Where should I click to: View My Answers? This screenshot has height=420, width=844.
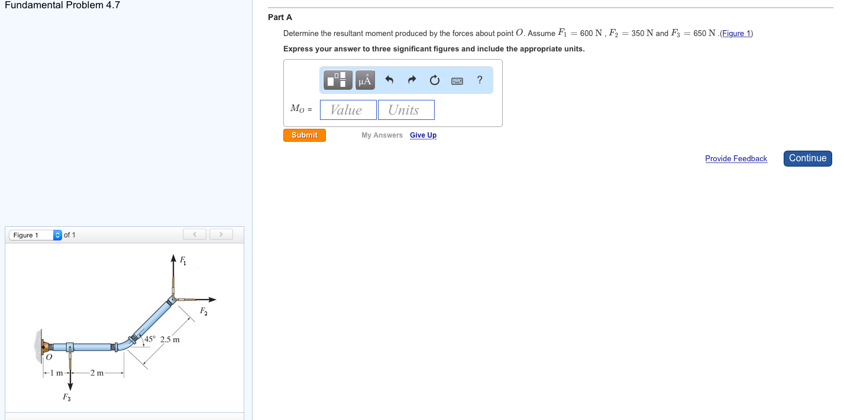pos(381,135)
